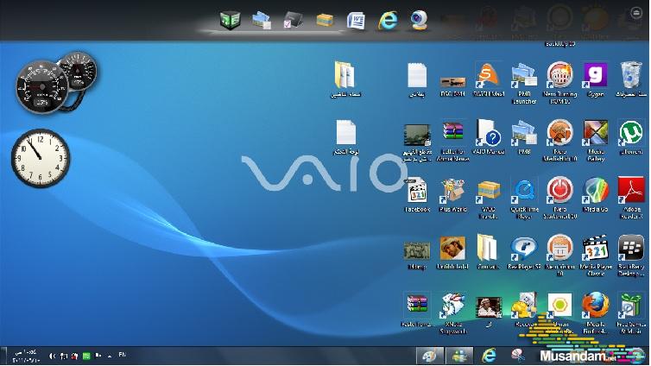Click the CPU meter gadget
This screenshot has height=366, width=651.
(55, 83)
